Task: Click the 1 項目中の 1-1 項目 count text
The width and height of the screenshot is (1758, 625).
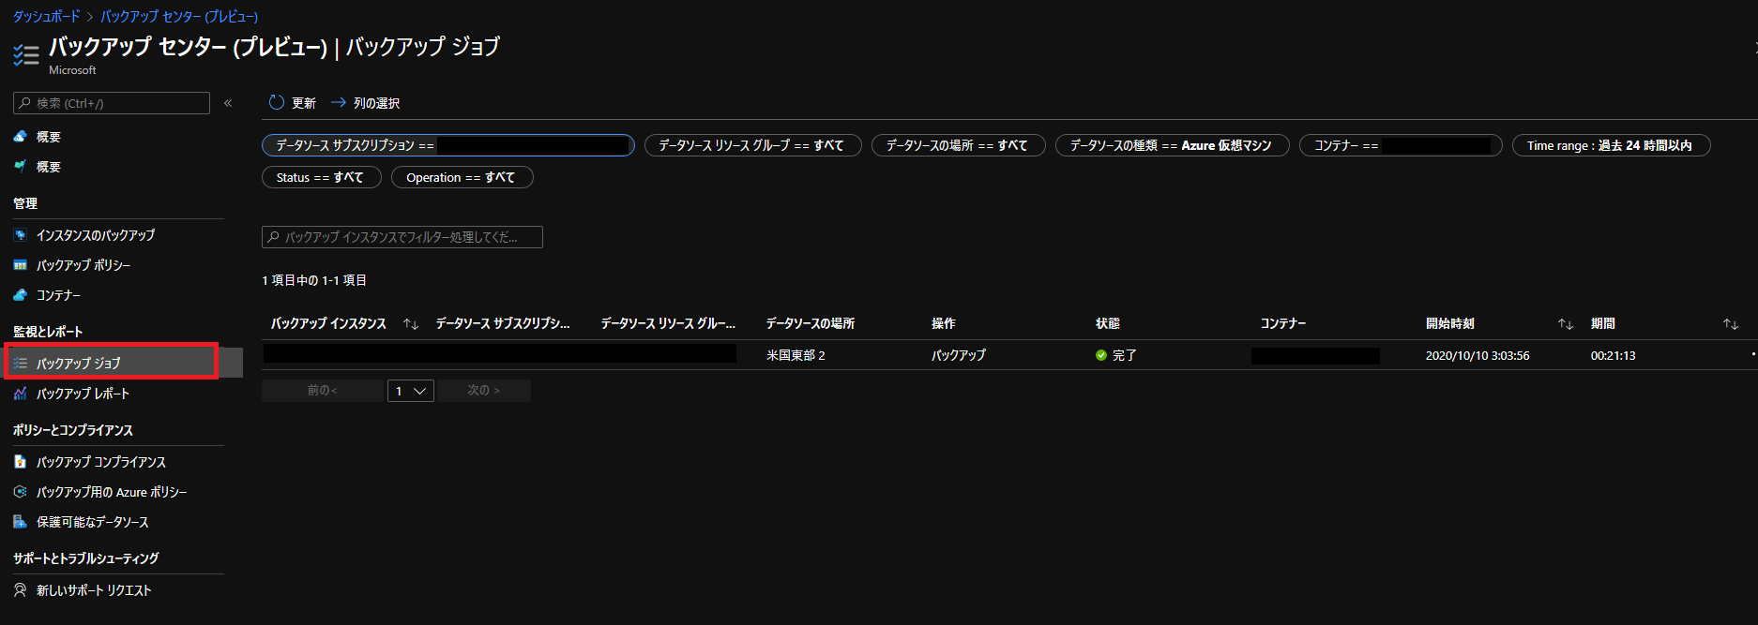Action: coord(314,280)
